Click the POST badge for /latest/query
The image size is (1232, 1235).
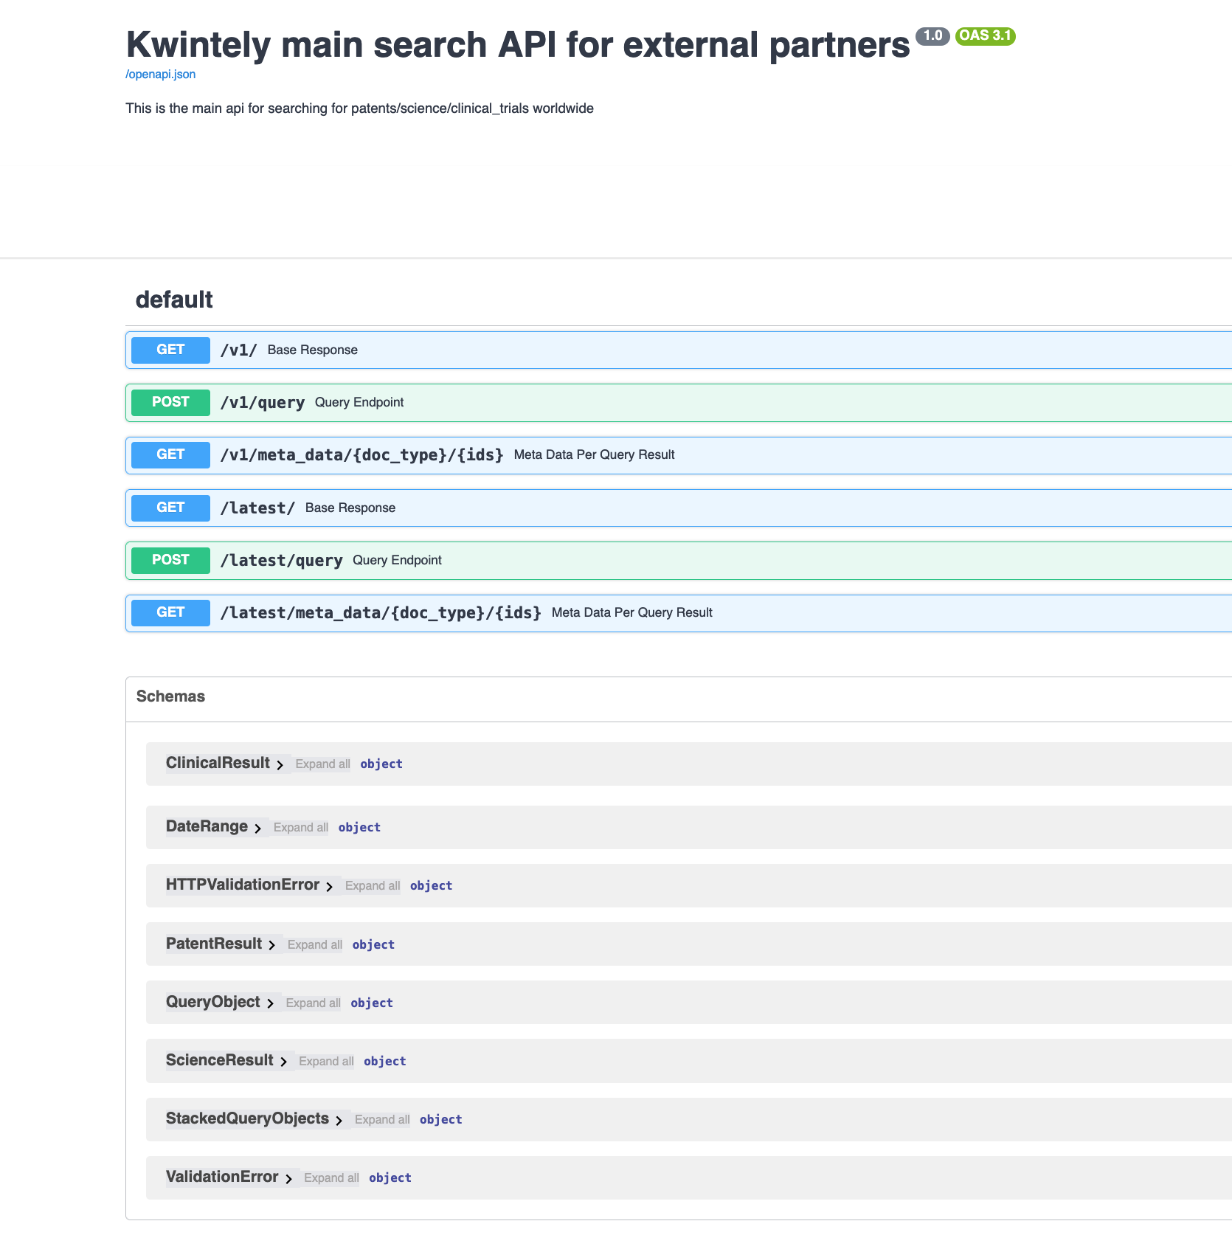click(170, 560)
